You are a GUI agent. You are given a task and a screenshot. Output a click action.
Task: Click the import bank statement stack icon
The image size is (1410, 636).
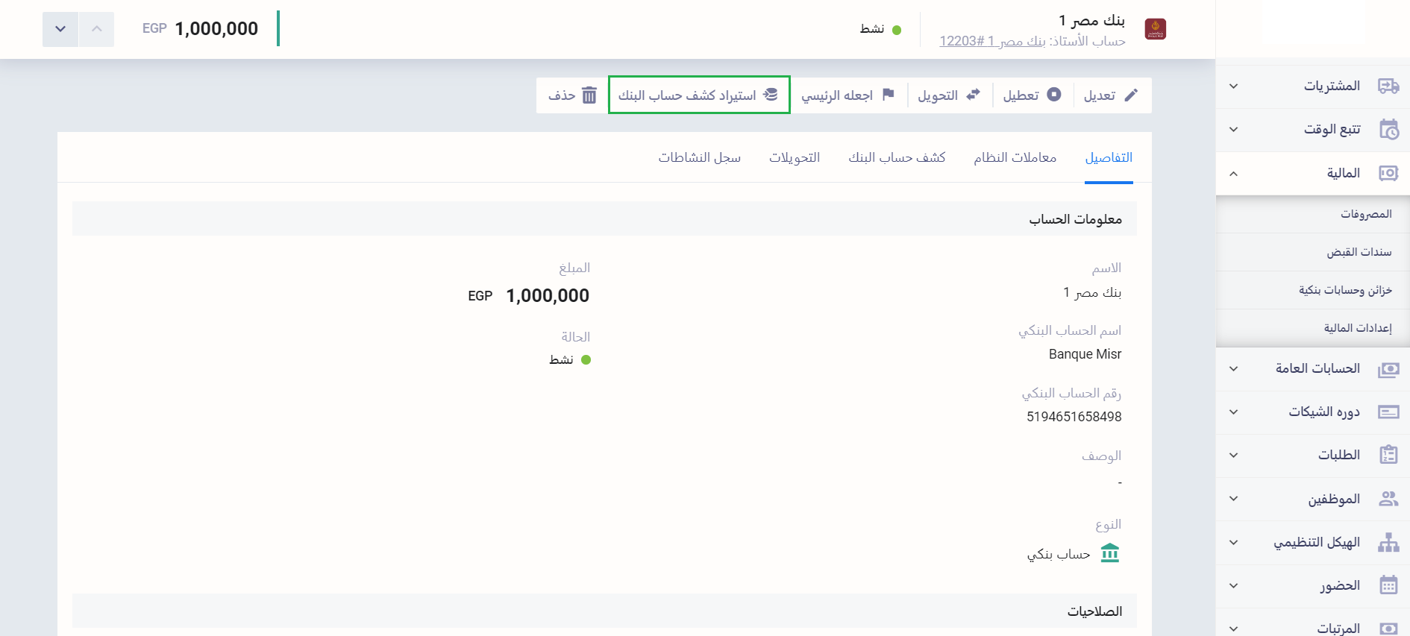[x=771, y=95]
